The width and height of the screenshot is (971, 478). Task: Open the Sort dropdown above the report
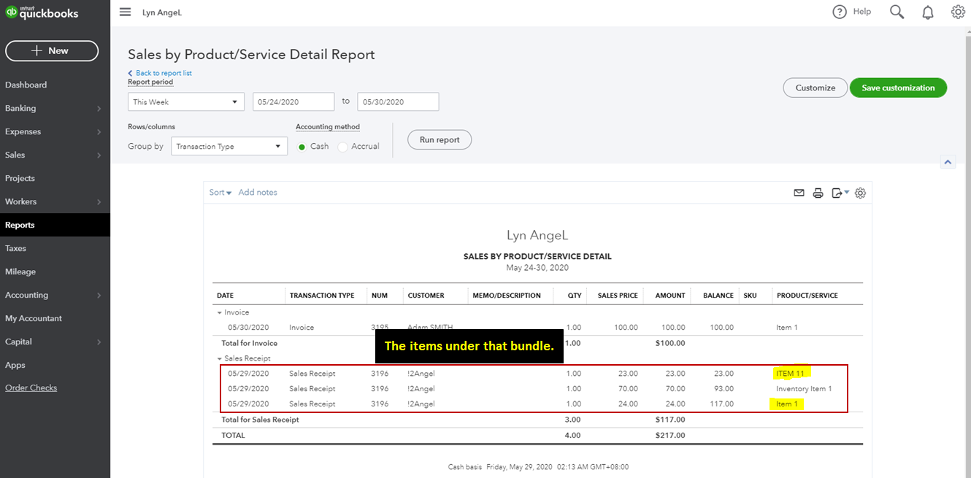click(x=219, y=192)
